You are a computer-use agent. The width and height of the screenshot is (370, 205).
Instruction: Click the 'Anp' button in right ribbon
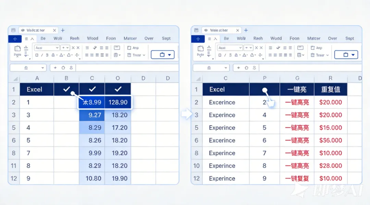(317, 48)
